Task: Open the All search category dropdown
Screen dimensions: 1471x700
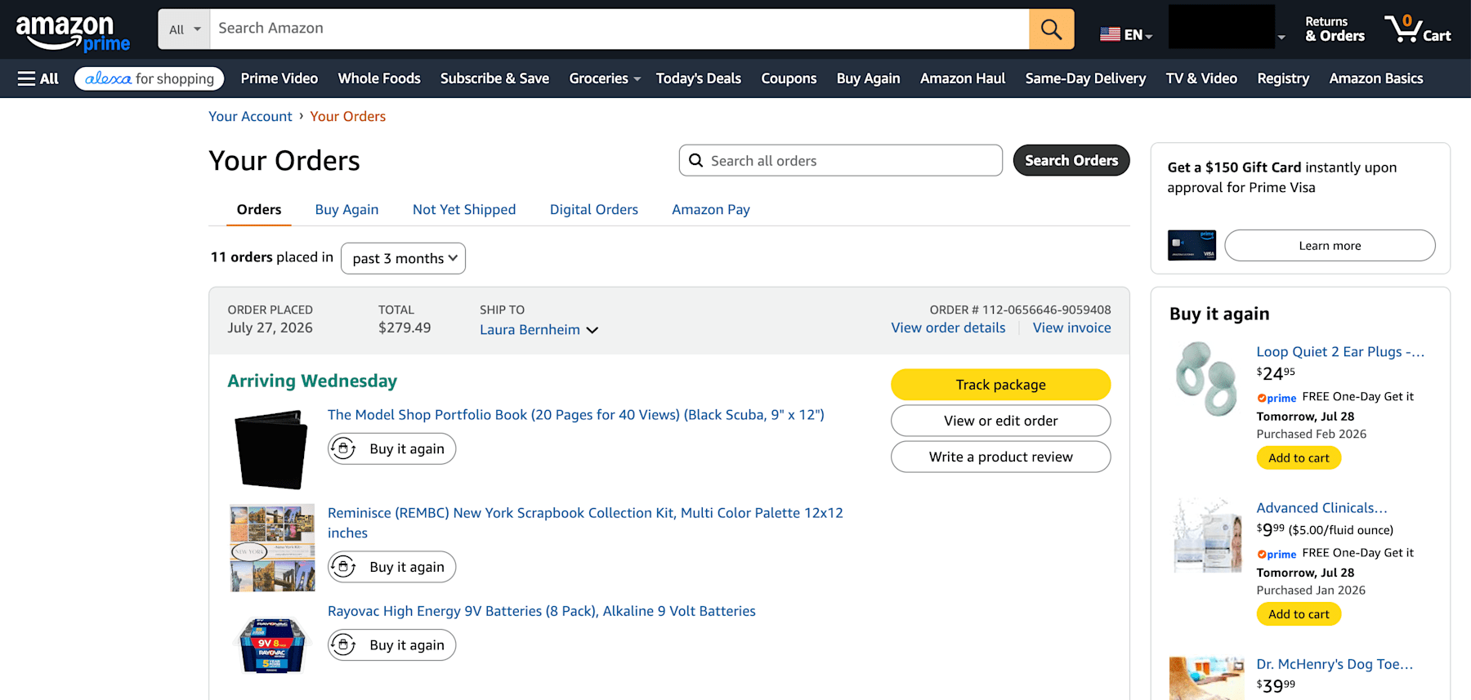Action: coord(185,29)
